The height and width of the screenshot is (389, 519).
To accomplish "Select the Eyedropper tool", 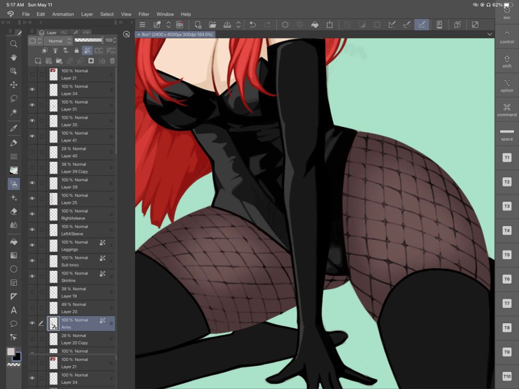I will (x=13, y=128).
